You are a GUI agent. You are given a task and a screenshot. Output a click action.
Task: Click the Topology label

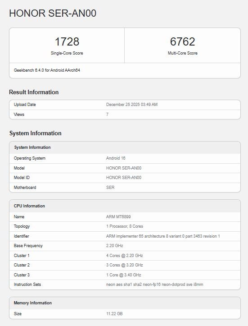click(22, 226)
